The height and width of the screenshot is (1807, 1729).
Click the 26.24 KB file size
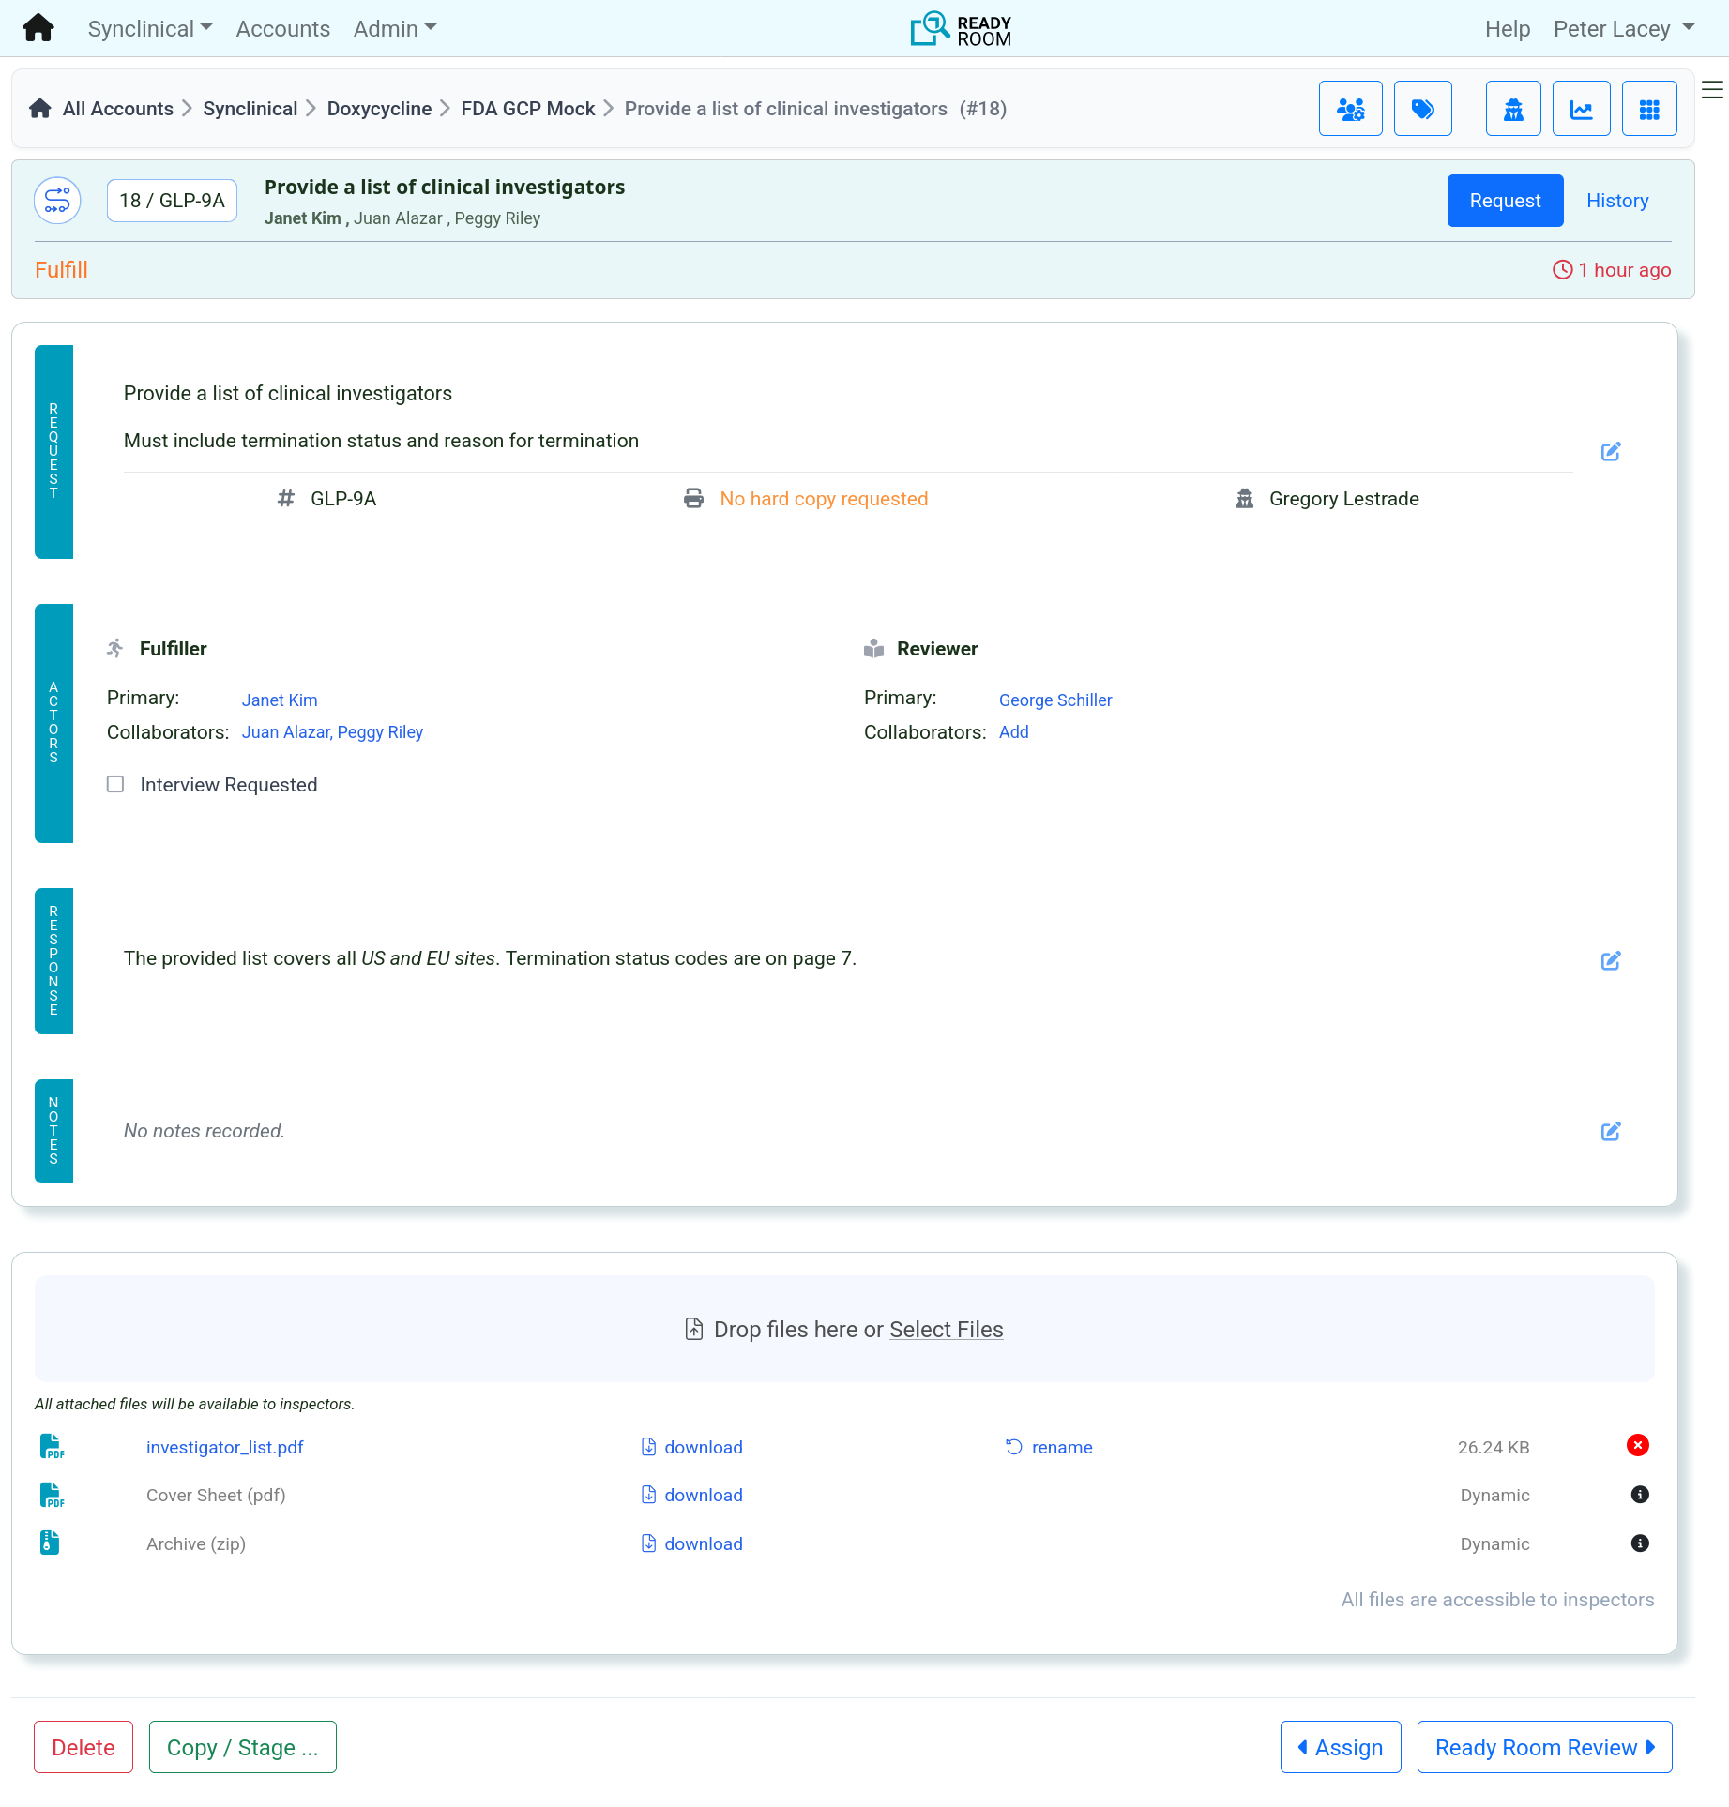coord(1493,1448)
